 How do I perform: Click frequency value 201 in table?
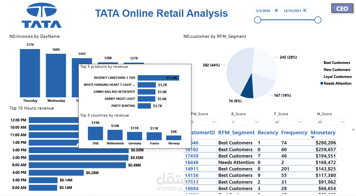pyautogui.click(x=285, y=169)
